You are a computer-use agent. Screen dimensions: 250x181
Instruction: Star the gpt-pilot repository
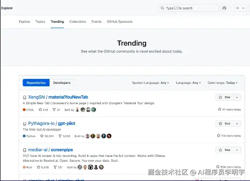224,123
